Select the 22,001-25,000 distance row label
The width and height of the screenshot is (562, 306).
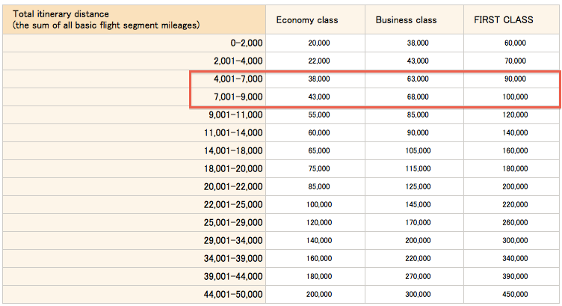point(235,204)
